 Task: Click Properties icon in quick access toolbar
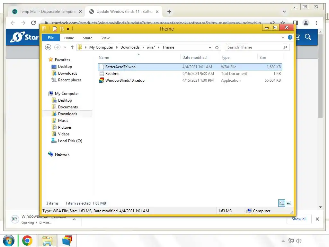(x=55, y=29)
